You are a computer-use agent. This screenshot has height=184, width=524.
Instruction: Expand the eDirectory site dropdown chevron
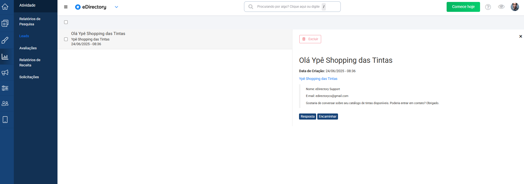coord(116,7)
